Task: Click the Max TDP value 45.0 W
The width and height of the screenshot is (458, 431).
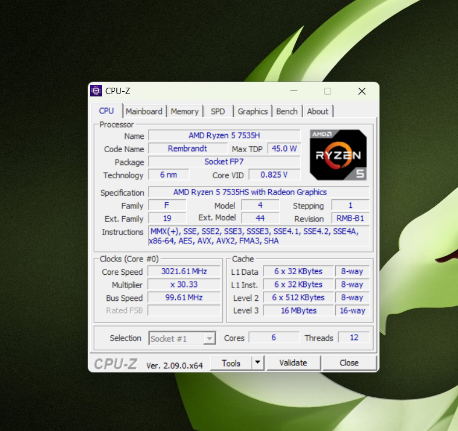Action: pyautogui.click(x=284, y=149)
